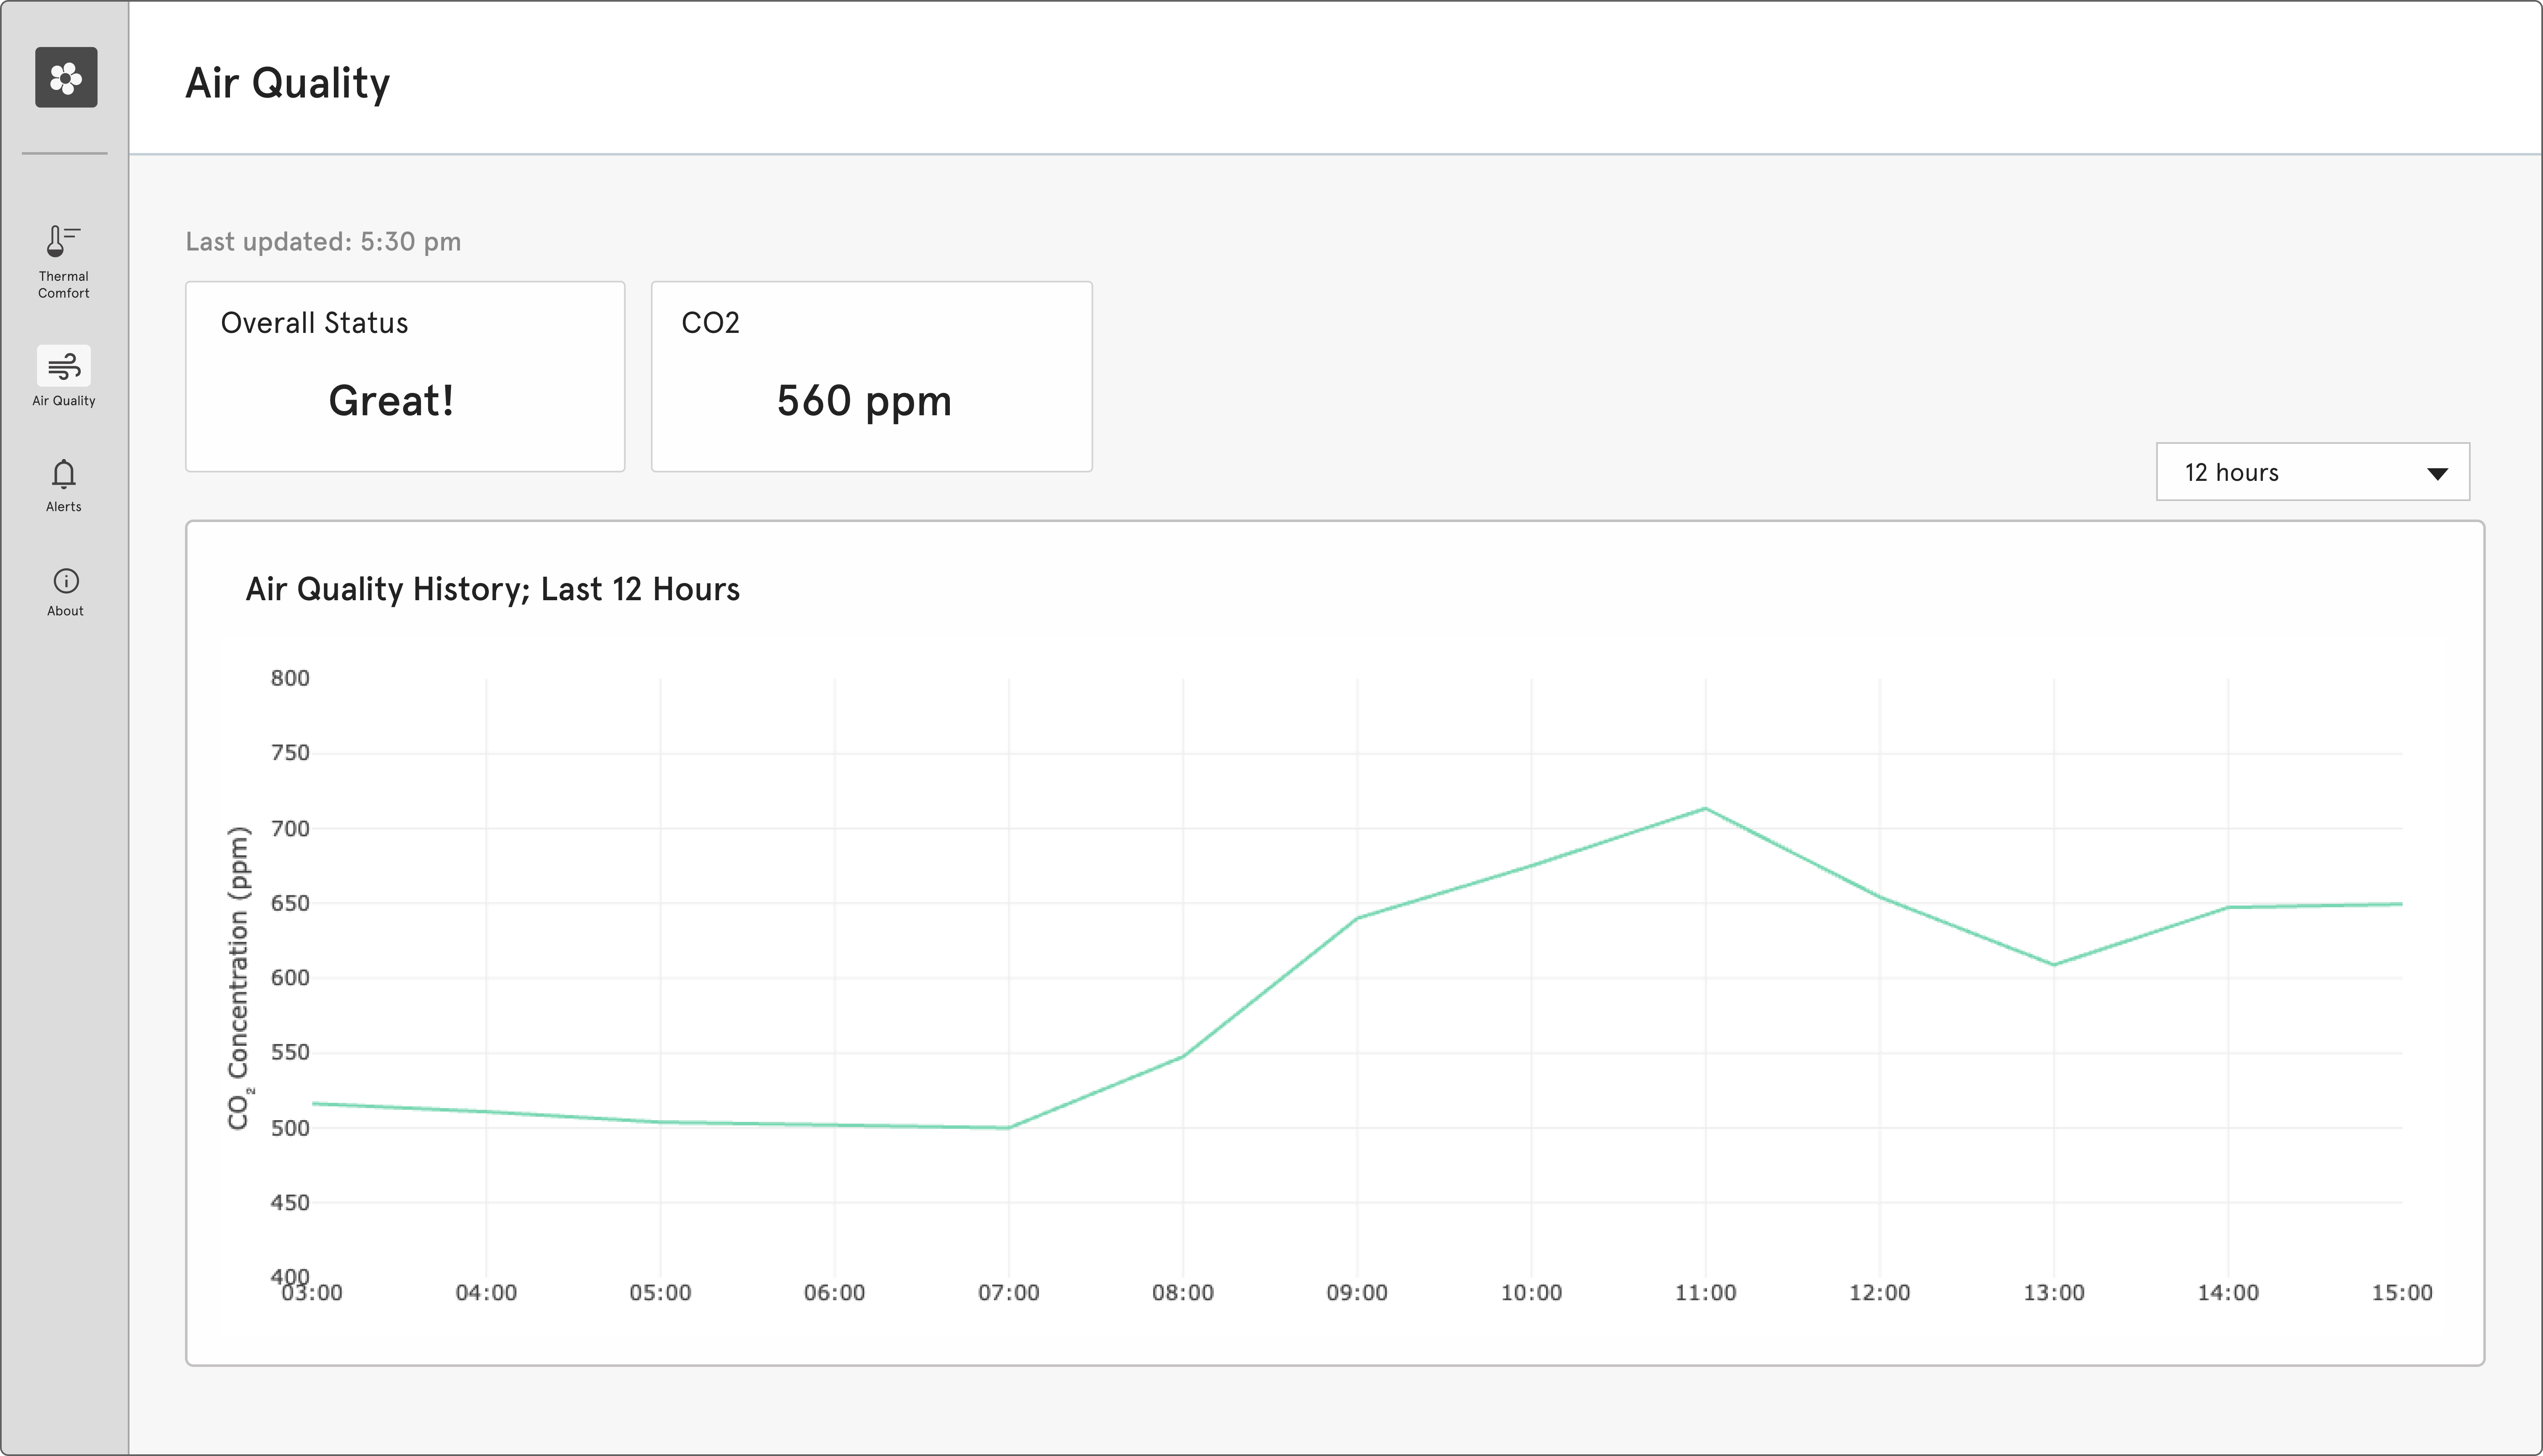The height and width of the screenshot is (1456, 2543).
Task: Click the Alerts sidebar label
Action: pyautogui.click(x=64, y=507)
